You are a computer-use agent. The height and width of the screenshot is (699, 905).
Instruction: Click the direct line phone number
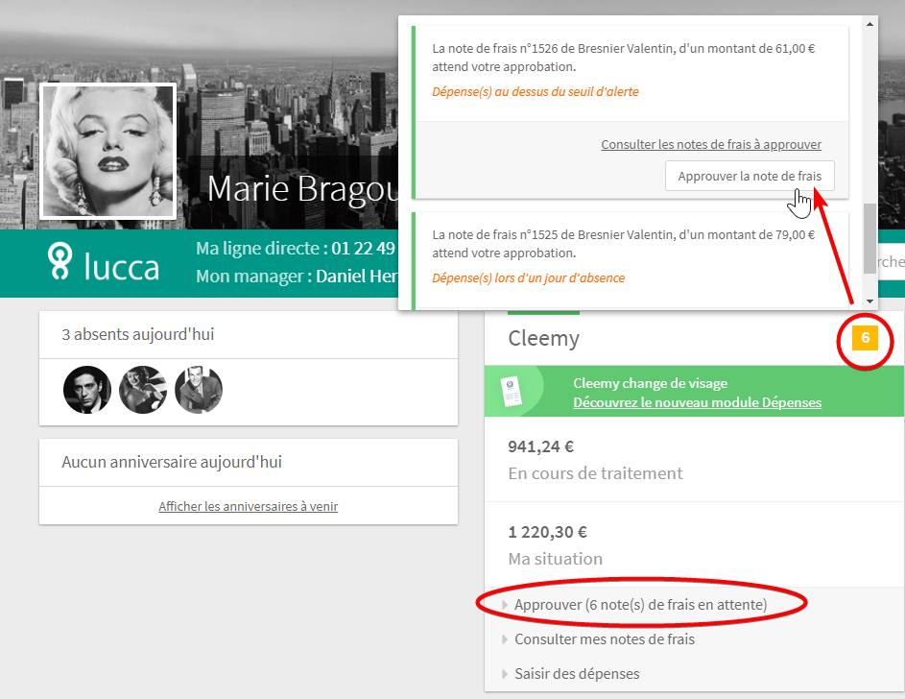[x=364, y=249]
